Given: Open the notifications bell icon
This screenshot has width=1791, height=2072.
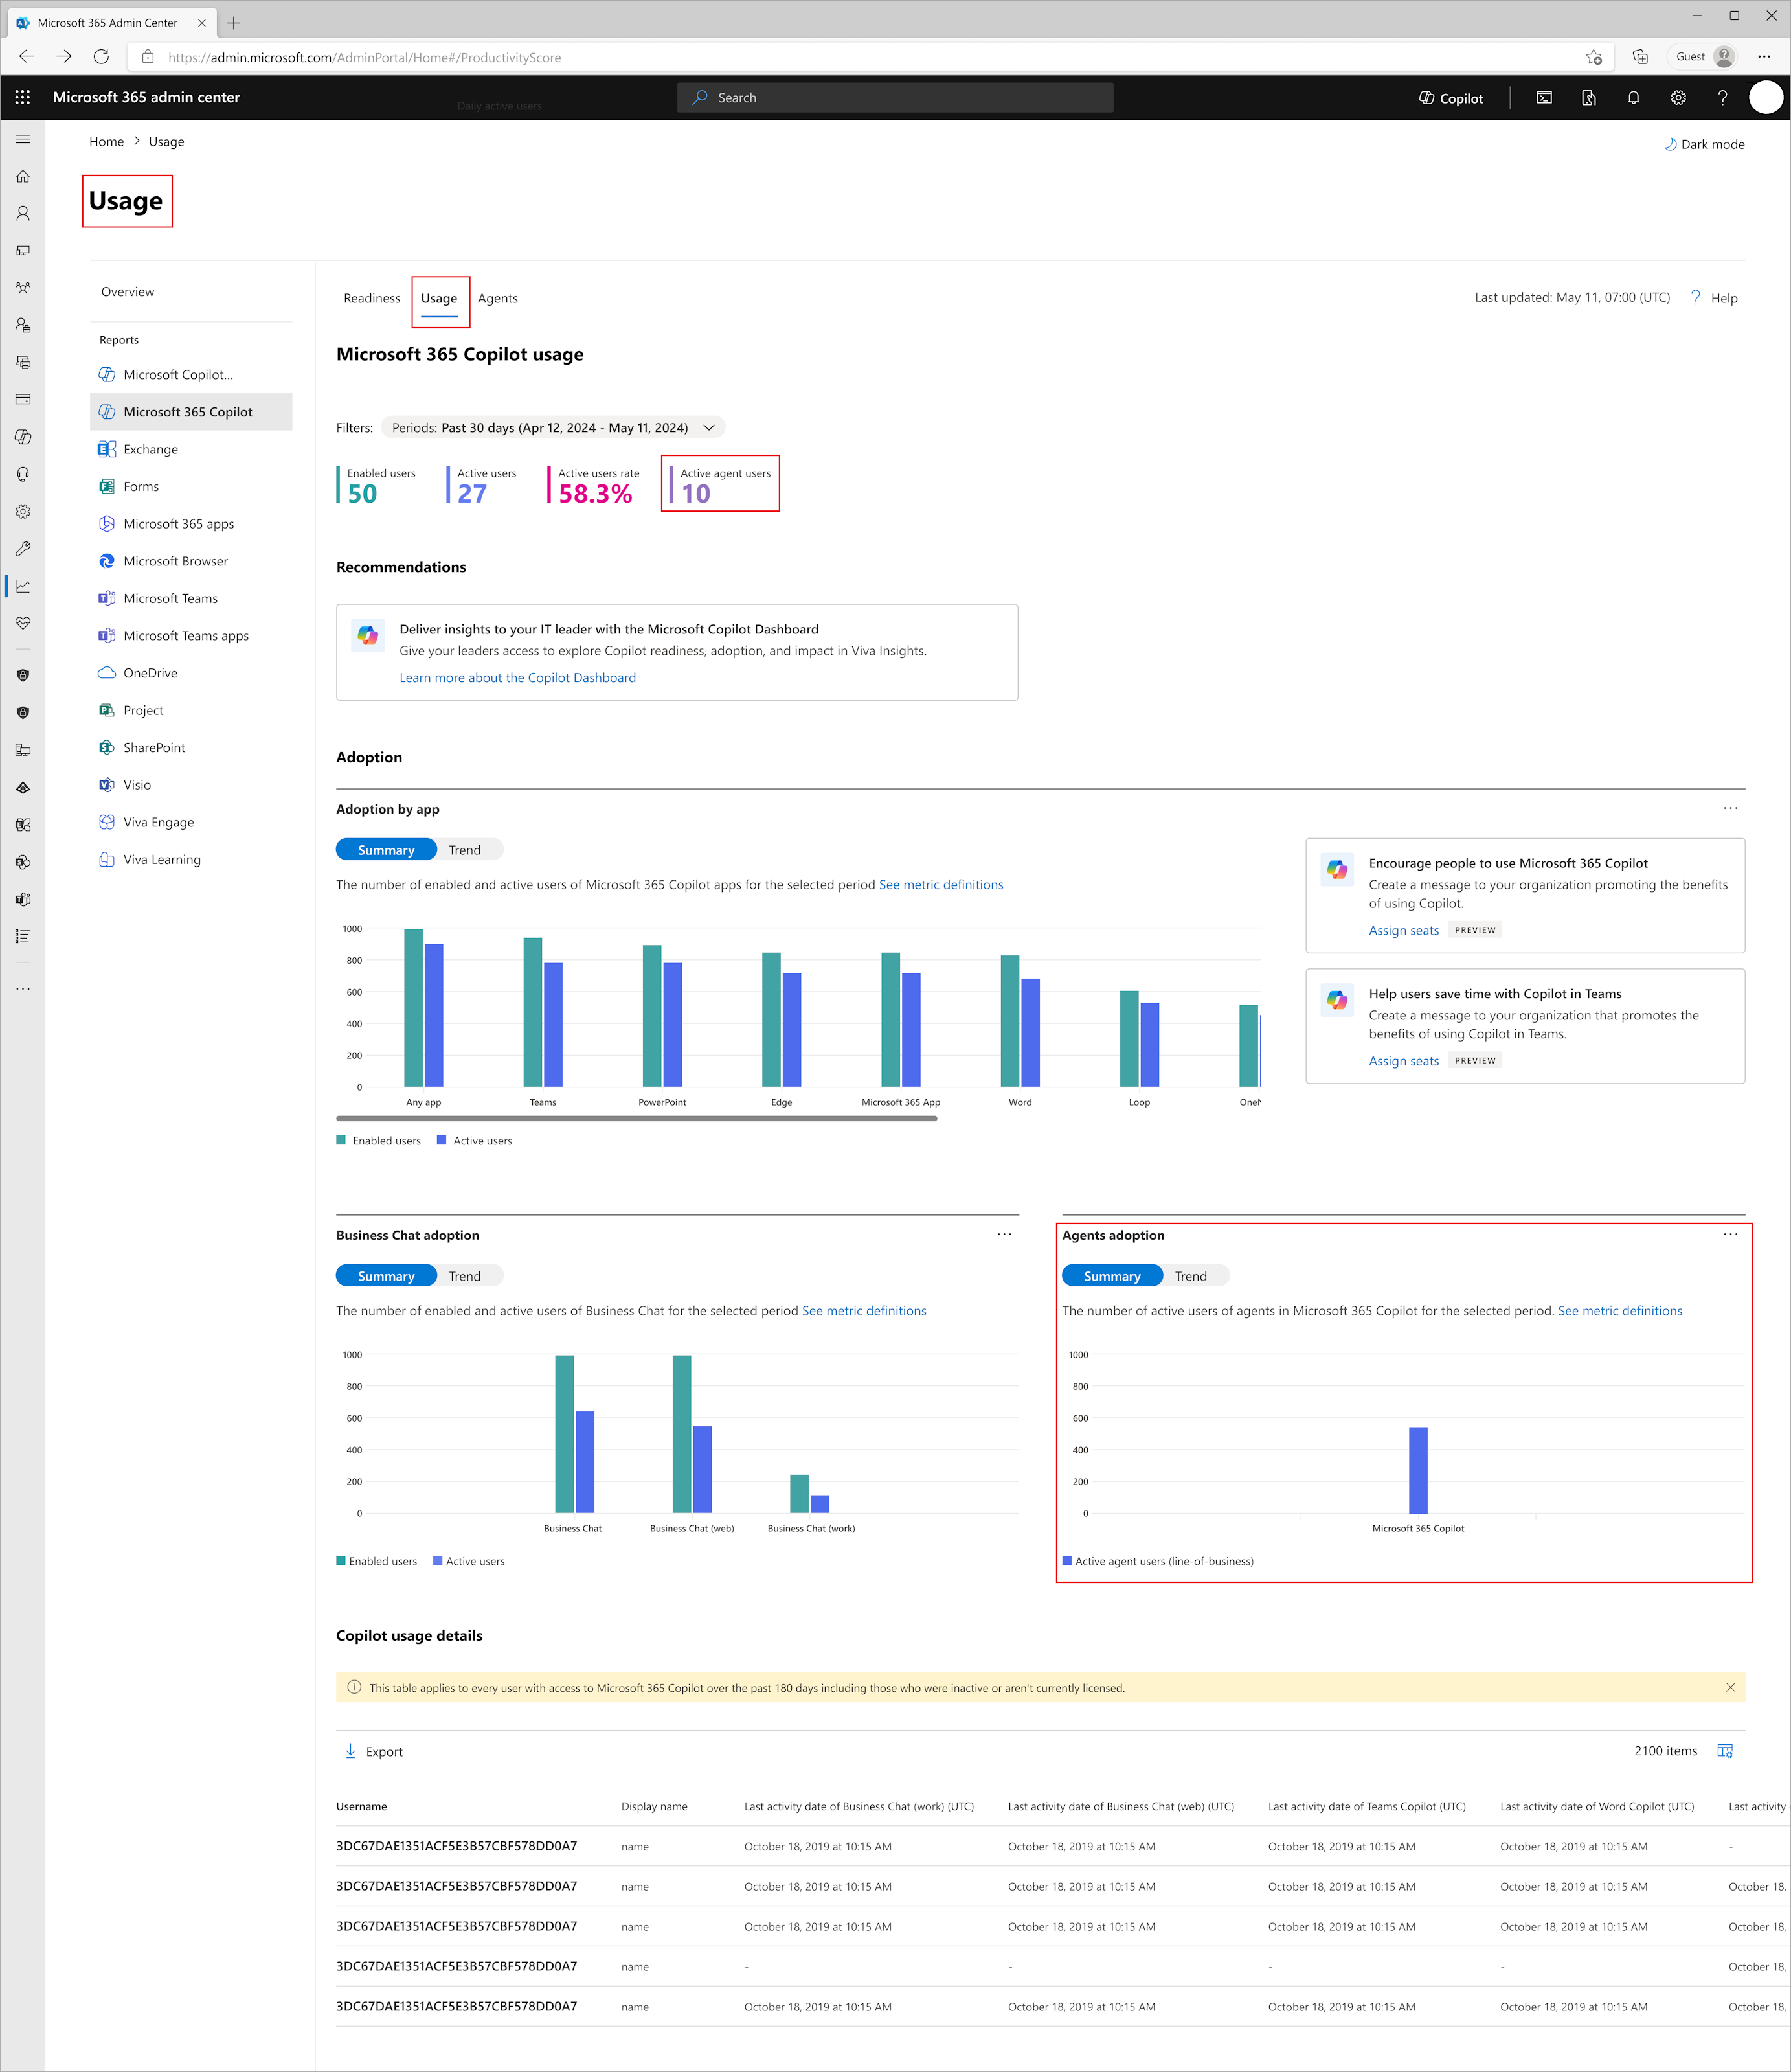Looking at the screenshot, I should (x=1633, y=98).
